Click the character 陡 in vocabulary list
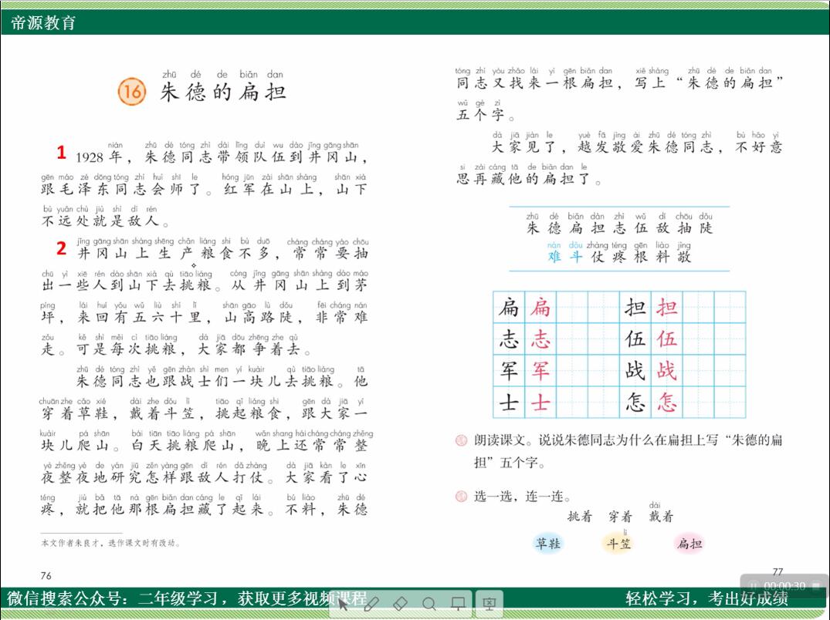Screen dimensions: 830x620 tap(706, 227)
